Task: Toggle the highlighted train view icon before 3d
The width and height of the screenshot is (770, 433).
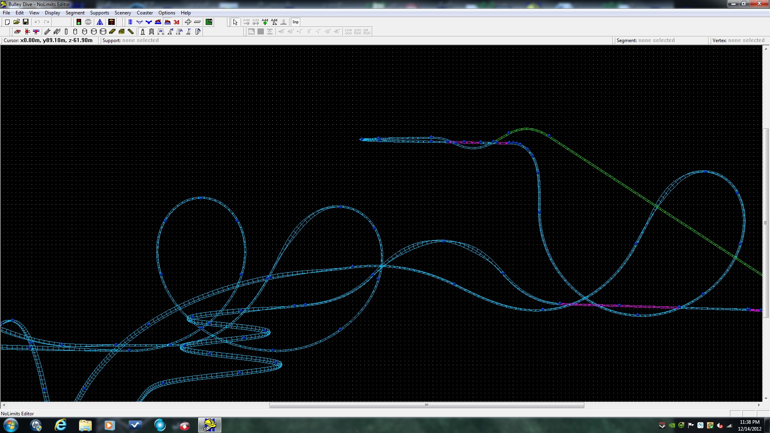Action: point(168,22)
